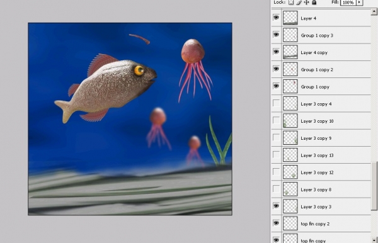Select the 'Layer 3 copy 8' layer name
The width and height of the screenshot is (378, 243).
316,189
